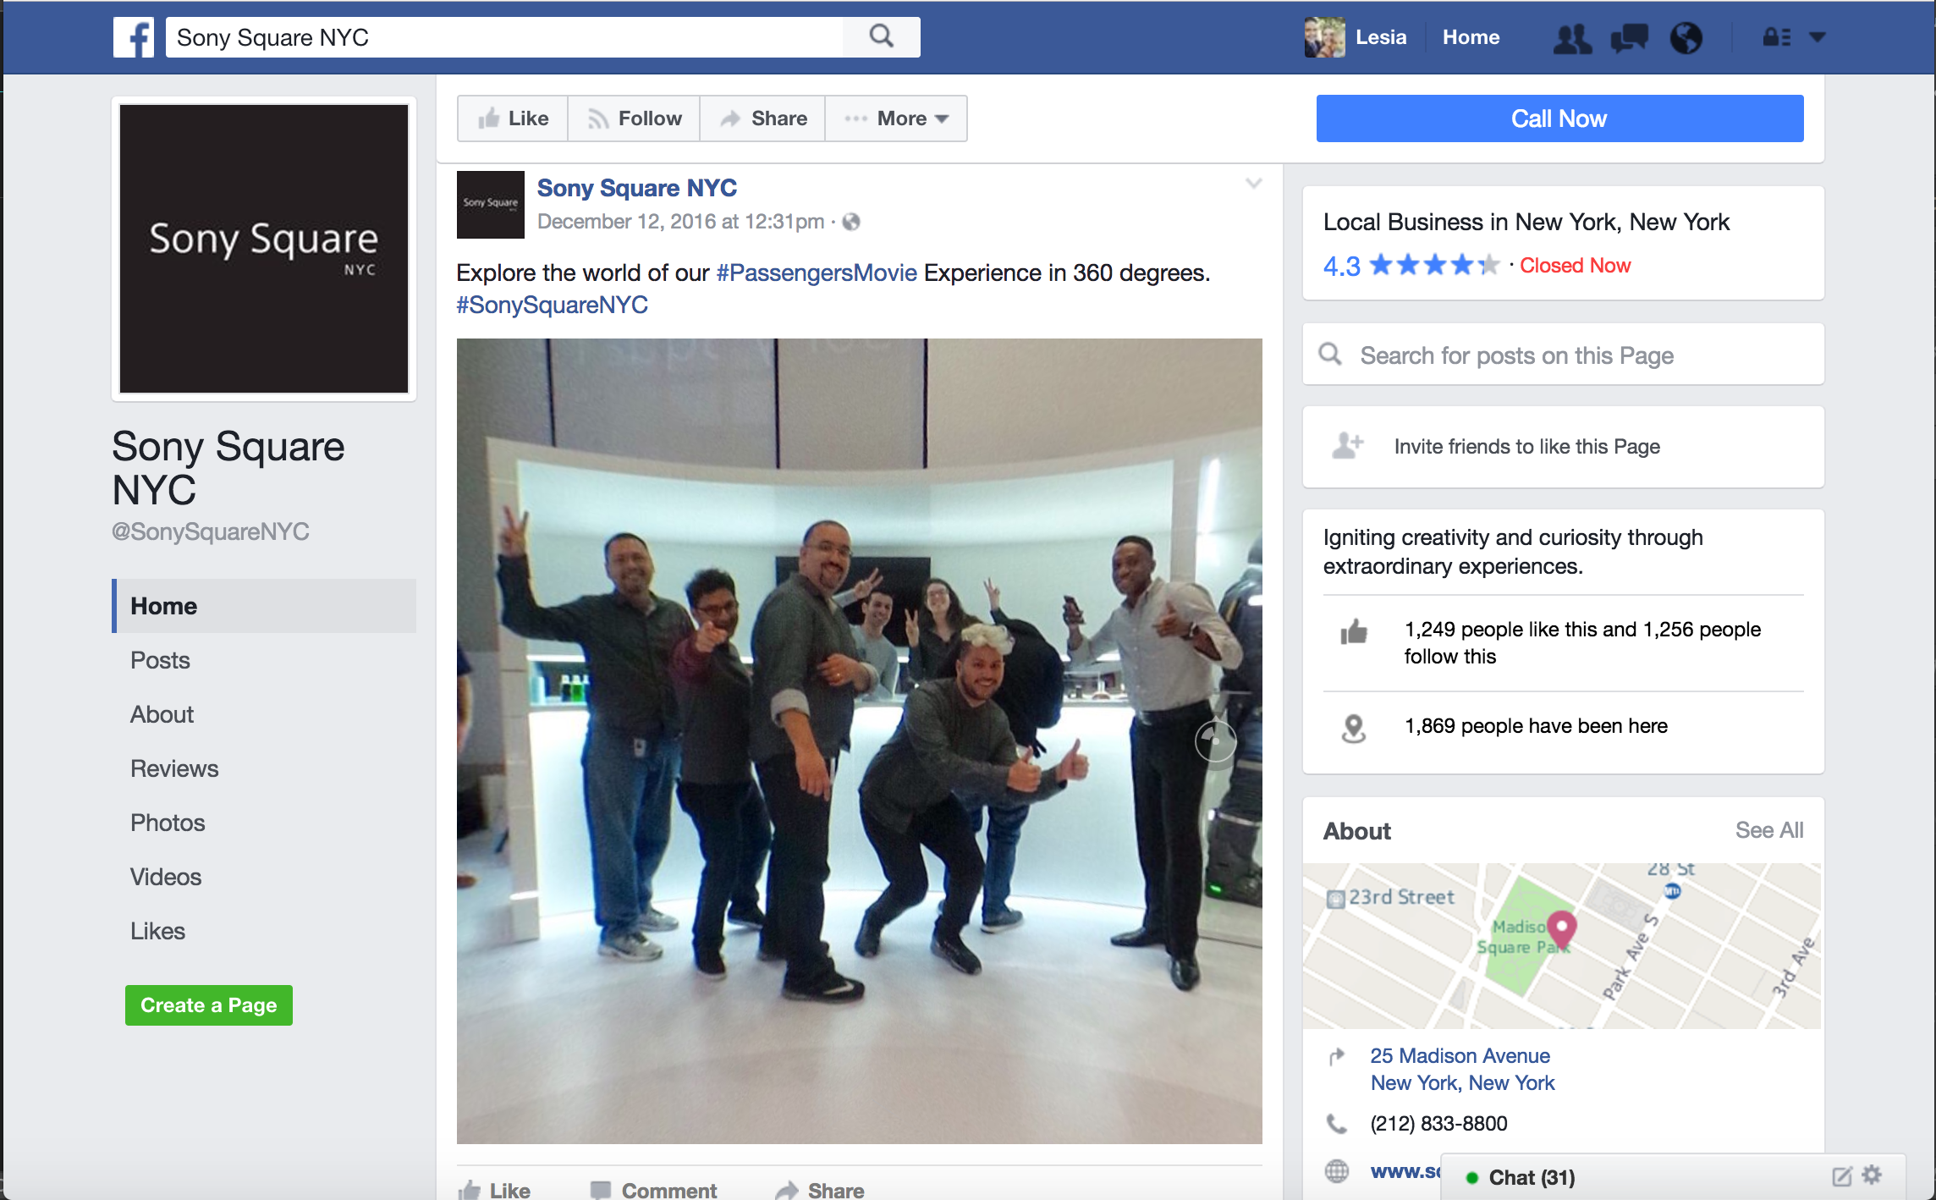
Task: Click the invite friends person-plus icon
Action: click(1347, 445)
